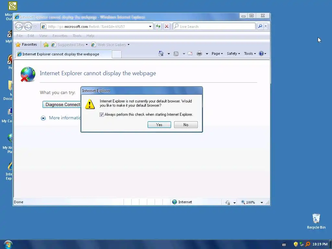Click the Back navigation arrow
The height and width of the screenshot is (249, 332).
pyautogui.click(x=19, y=27)
